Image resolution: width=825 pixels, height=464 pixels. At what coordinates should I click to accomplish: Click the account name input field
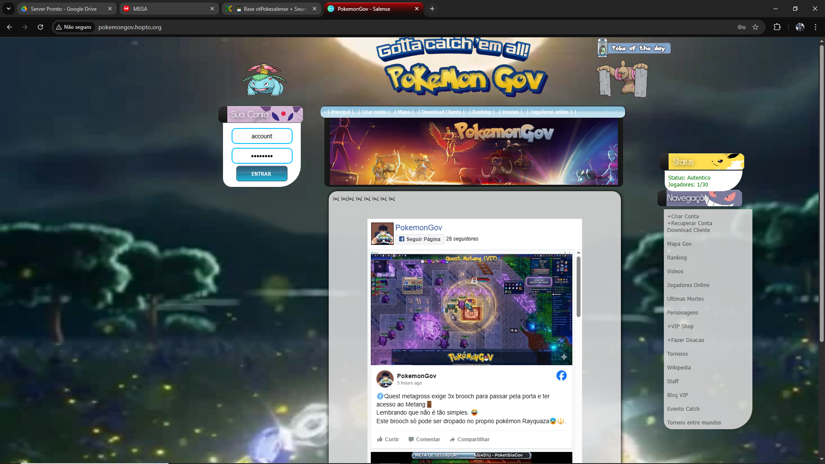pyautogui.click(x=262, y=136)
